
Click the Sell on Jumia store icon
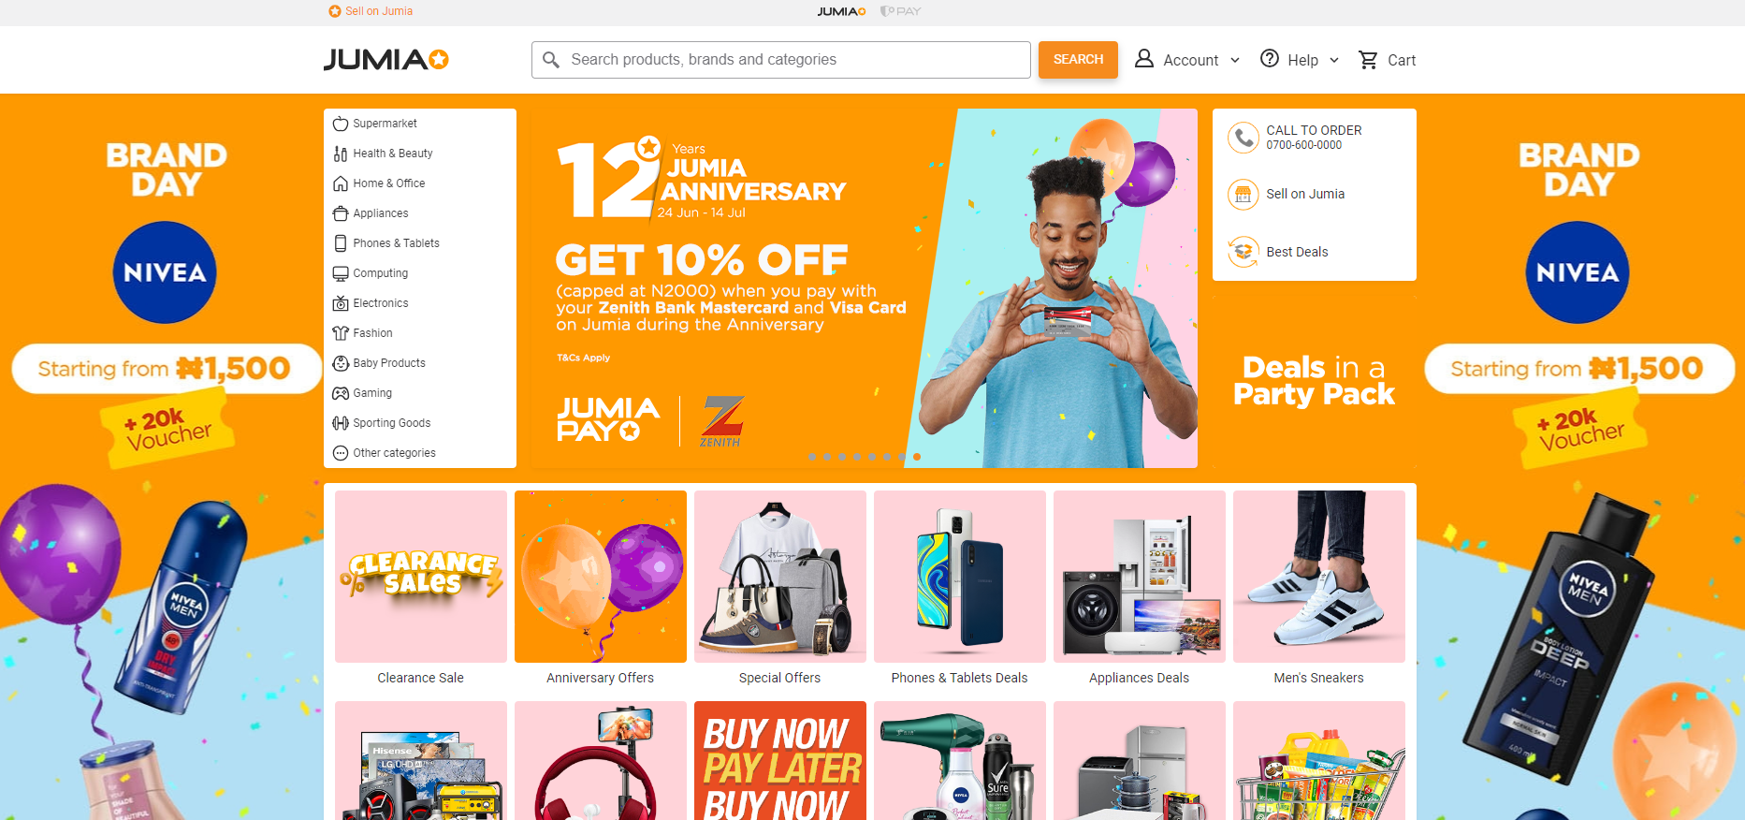(1243, 195)
